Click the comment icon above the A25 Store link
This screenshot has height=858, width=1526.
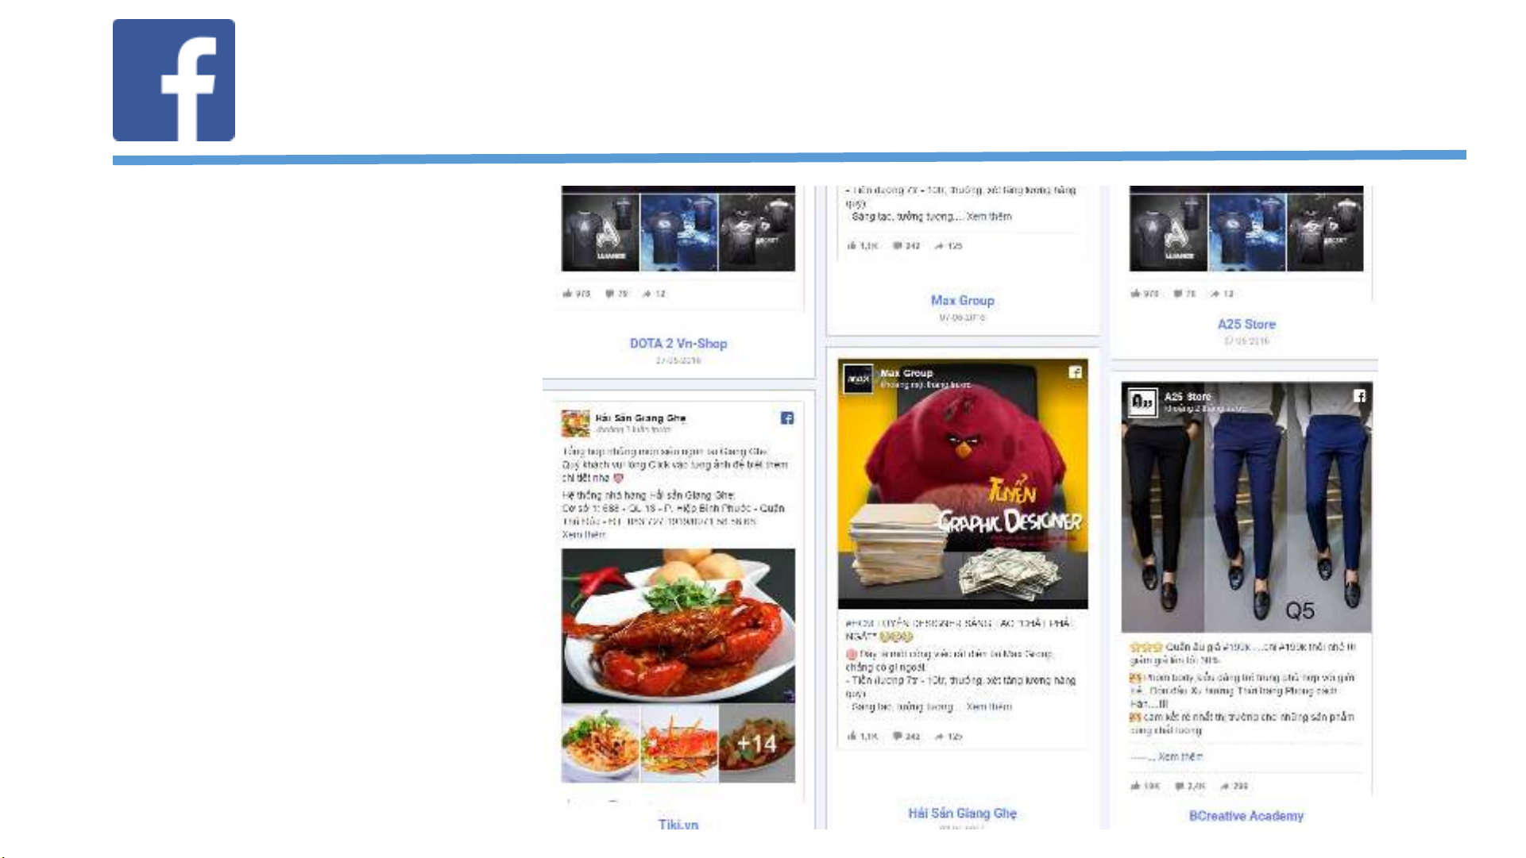tap(1178, 294)
